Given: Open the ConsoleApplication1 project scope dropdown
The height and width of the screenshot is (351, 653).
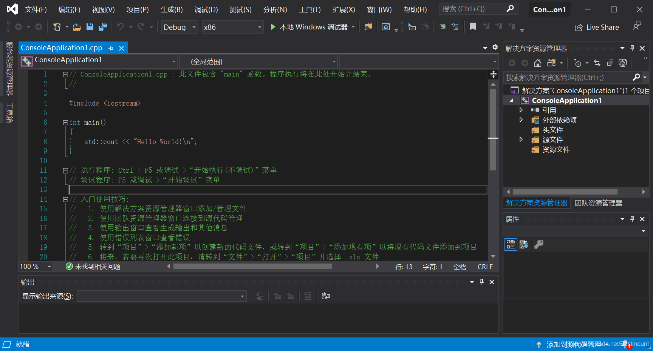Looking at the screenshot, I should [98, 61].
